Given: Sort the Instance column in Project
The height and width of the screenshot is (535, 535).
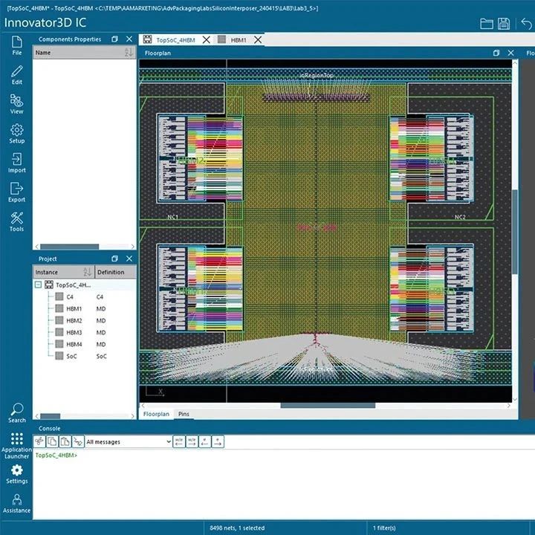Looking at the screenshot, I should click(x=88, y=272).
